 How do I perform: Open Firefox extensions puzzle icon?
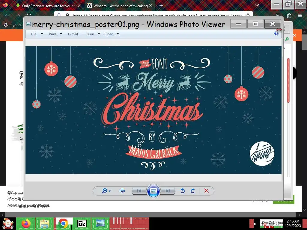(289, 16)
